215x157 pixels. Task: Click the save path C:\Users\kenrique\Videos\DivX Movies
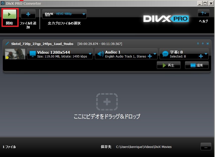tap(144, 147)
